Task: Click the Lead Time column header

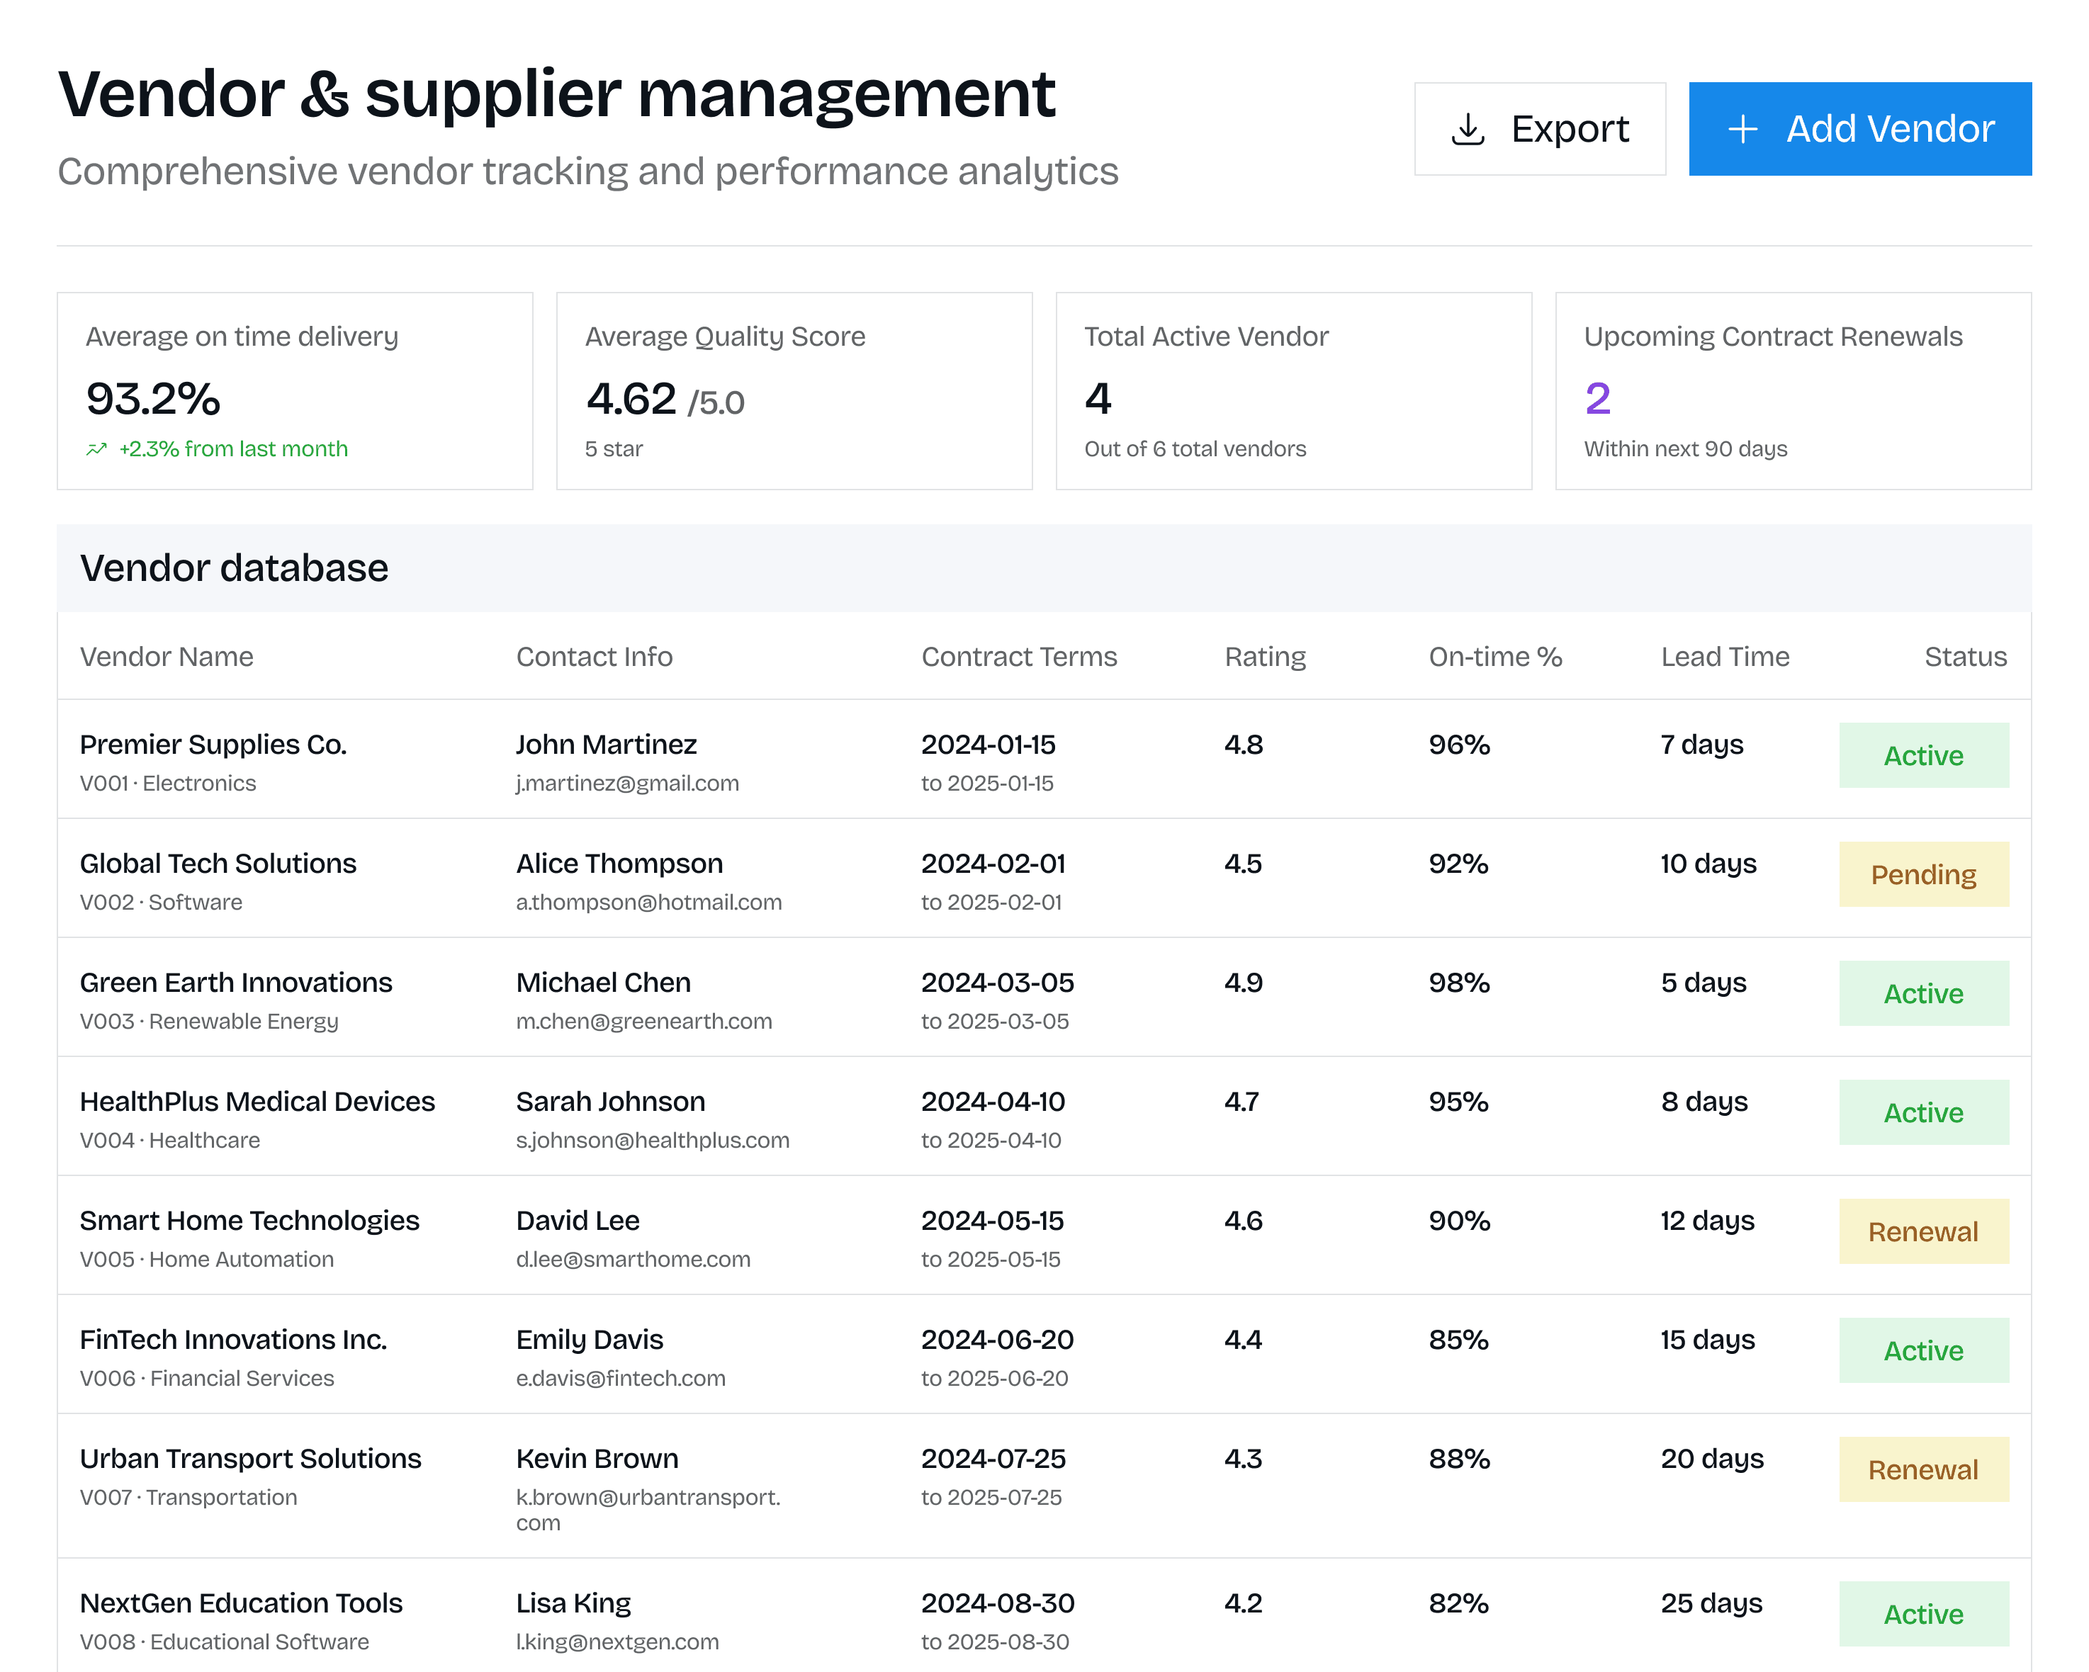Action: point(1724,657)
